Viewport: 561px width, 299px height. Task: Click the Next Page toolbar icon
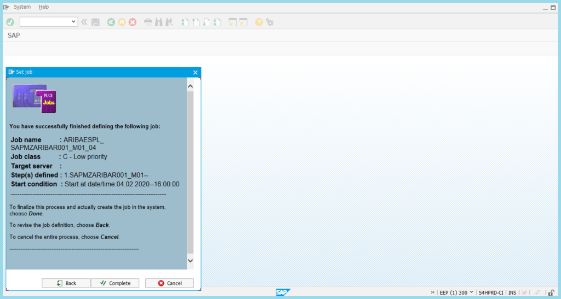(x=207, y=22)
